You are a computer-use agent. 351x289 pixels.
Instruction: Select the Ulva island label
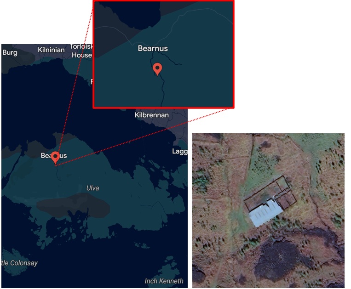pos(92,188)
